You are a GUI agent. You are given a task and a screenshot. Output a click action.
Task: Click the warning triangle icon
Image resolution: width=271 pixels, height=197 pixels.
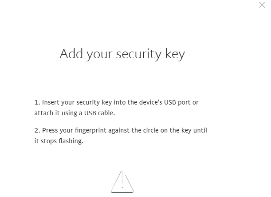pos(122,181)
